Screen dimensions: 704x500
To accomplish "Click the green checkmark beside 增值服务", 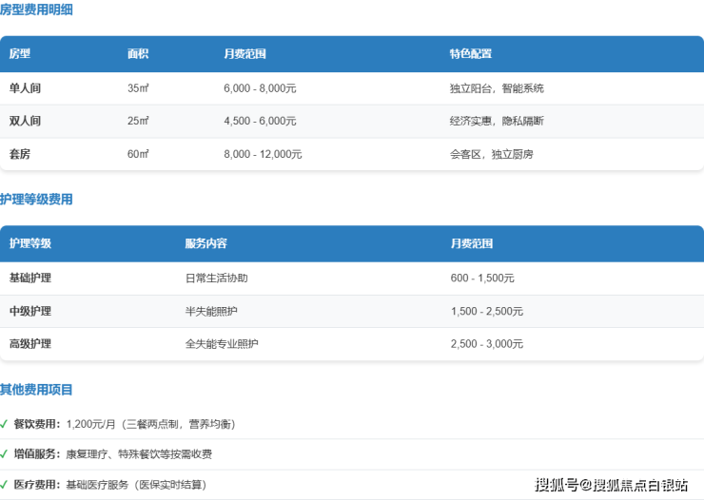I will tap(4, 454).
